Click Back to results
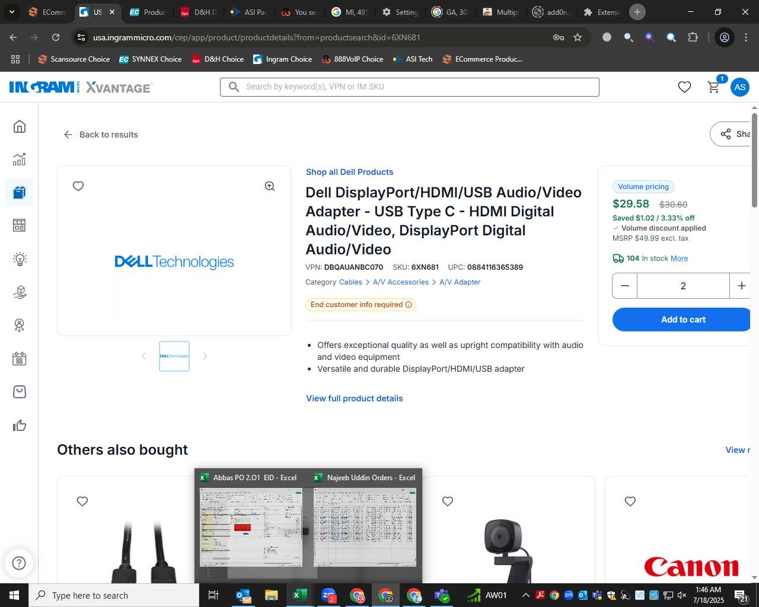759x607 pixels. [x=101, y=135]
